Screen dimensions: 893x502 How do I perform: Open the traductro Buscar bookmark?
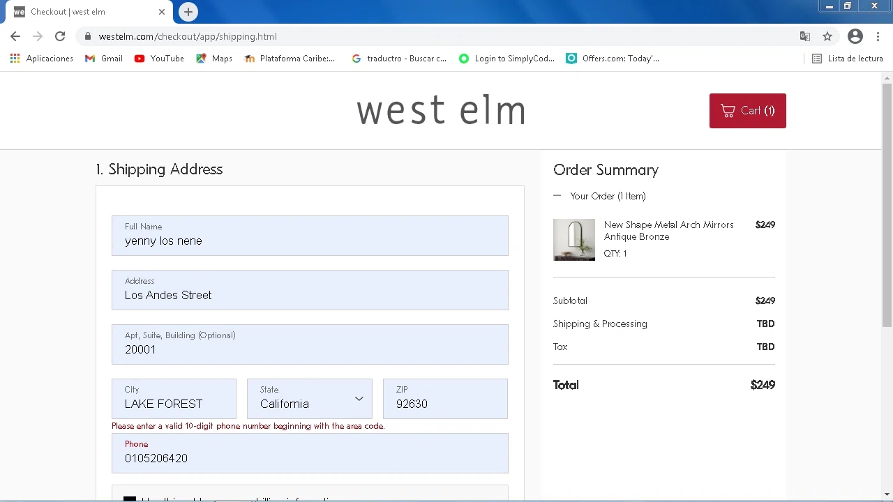pyautogui.click(x=399, y=59)
